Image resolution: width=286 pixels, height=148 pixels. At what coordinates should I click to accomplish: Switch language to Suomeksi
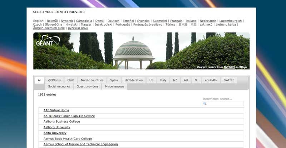point(160,21)
